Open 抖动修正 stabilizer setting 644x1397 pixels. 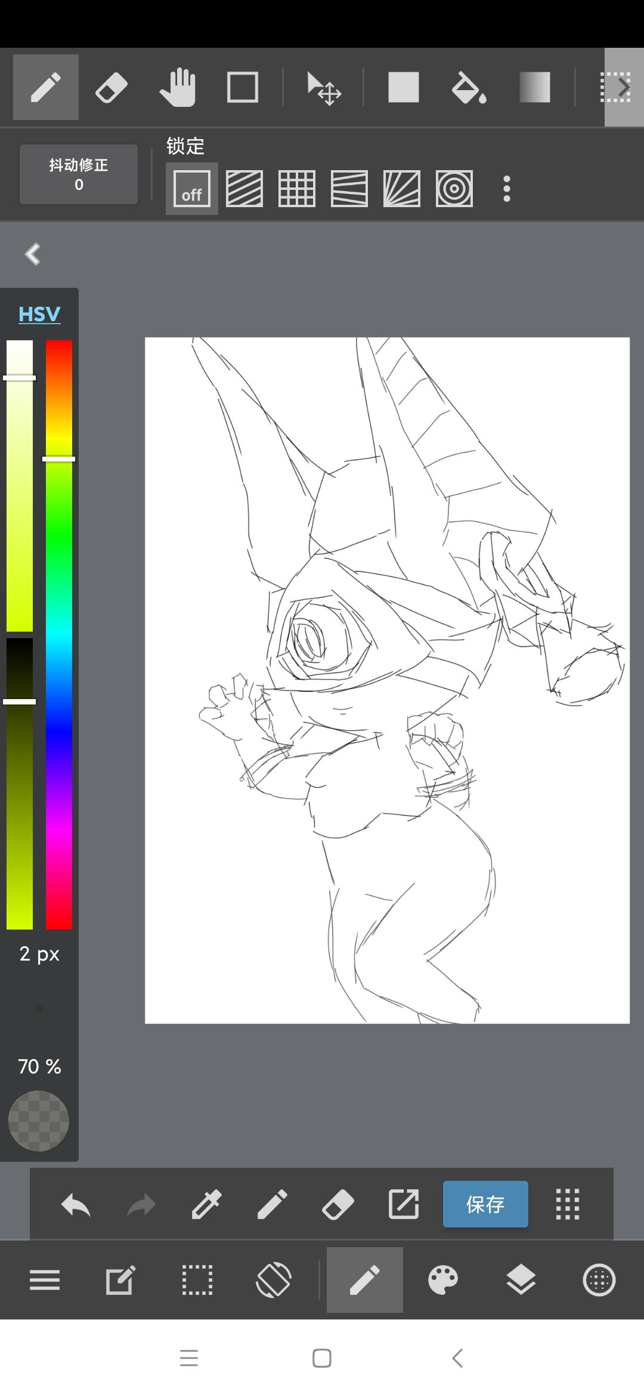(79, 174)
